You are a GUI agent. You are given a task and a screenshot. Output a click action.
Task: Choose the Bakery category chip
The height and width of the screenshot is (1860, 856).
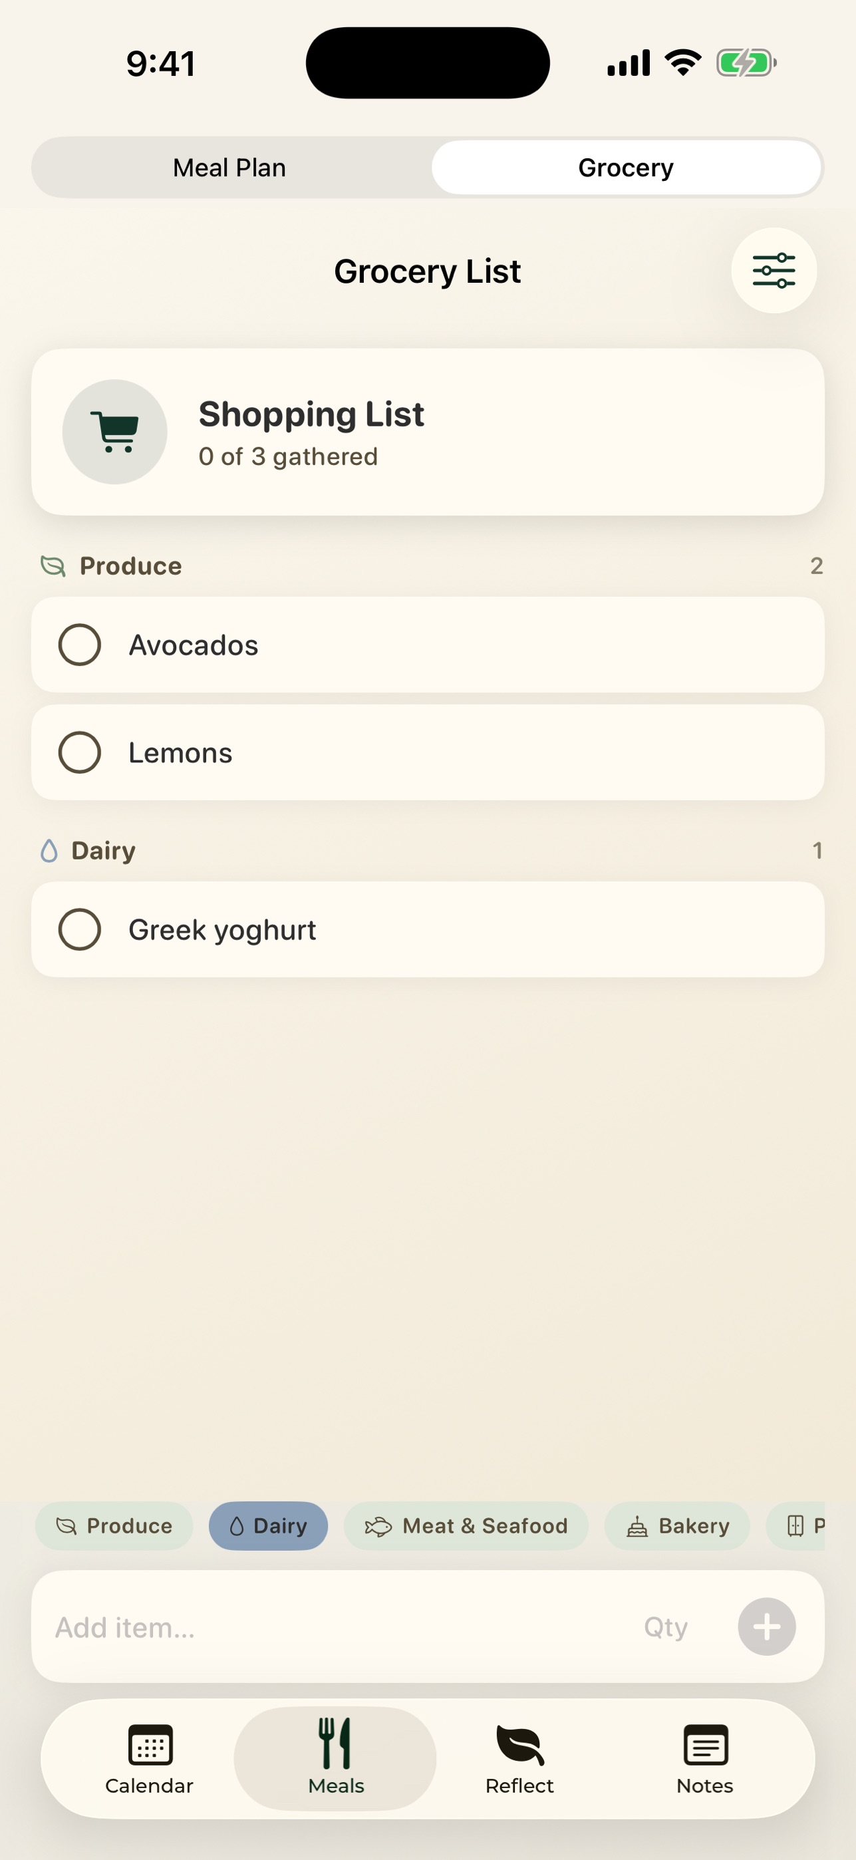(677, 1525)
